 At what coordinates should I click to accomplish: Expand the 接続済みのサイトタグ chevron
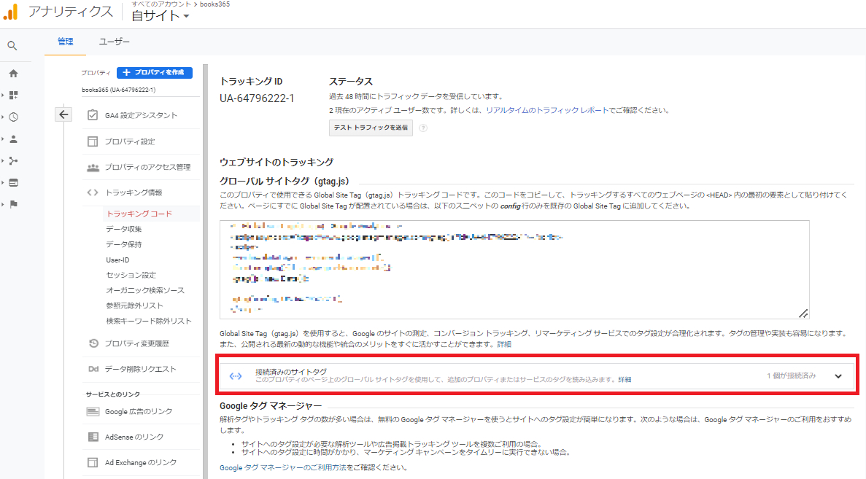[x=838, y=376]
